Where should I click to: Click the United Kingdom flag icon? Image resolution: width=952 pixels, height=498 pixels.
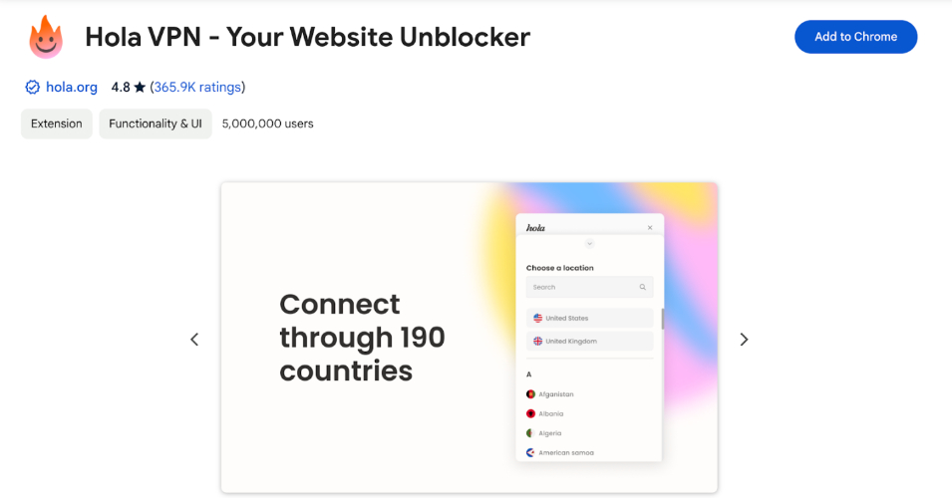click(x=538, y=341)
